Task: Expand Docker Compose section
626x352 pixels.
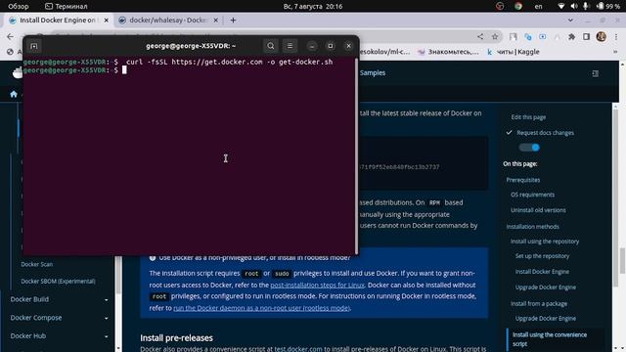Action: pyautogui.click(x=59, y=318)
